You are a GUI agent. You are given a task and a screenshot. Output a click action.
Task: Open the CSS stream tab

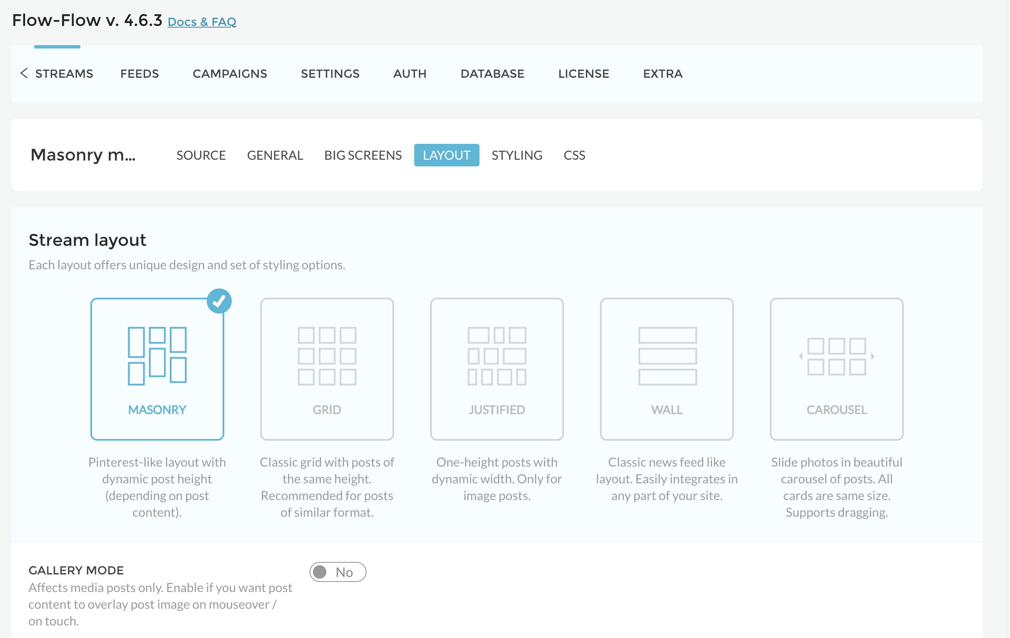[574, 155]
